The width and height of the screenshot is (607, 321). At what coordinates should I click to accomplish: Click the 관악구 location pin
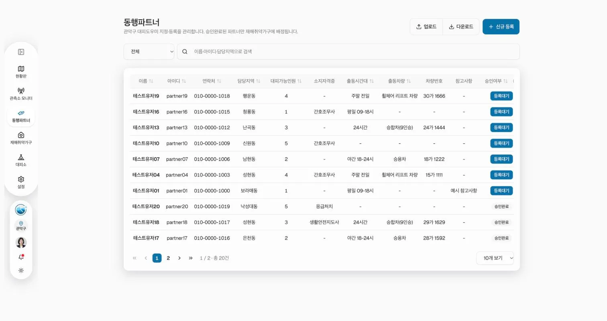tap(21, 225)
